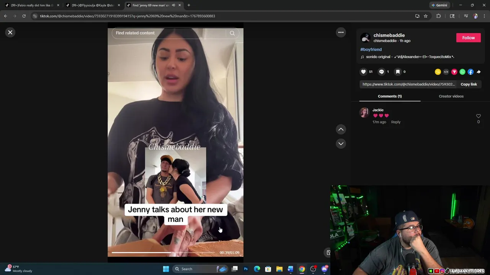This screenshot has height=275, width=490.
Task: Switch to the Fabio really did him tab
Action: click(x=32, y=5)
